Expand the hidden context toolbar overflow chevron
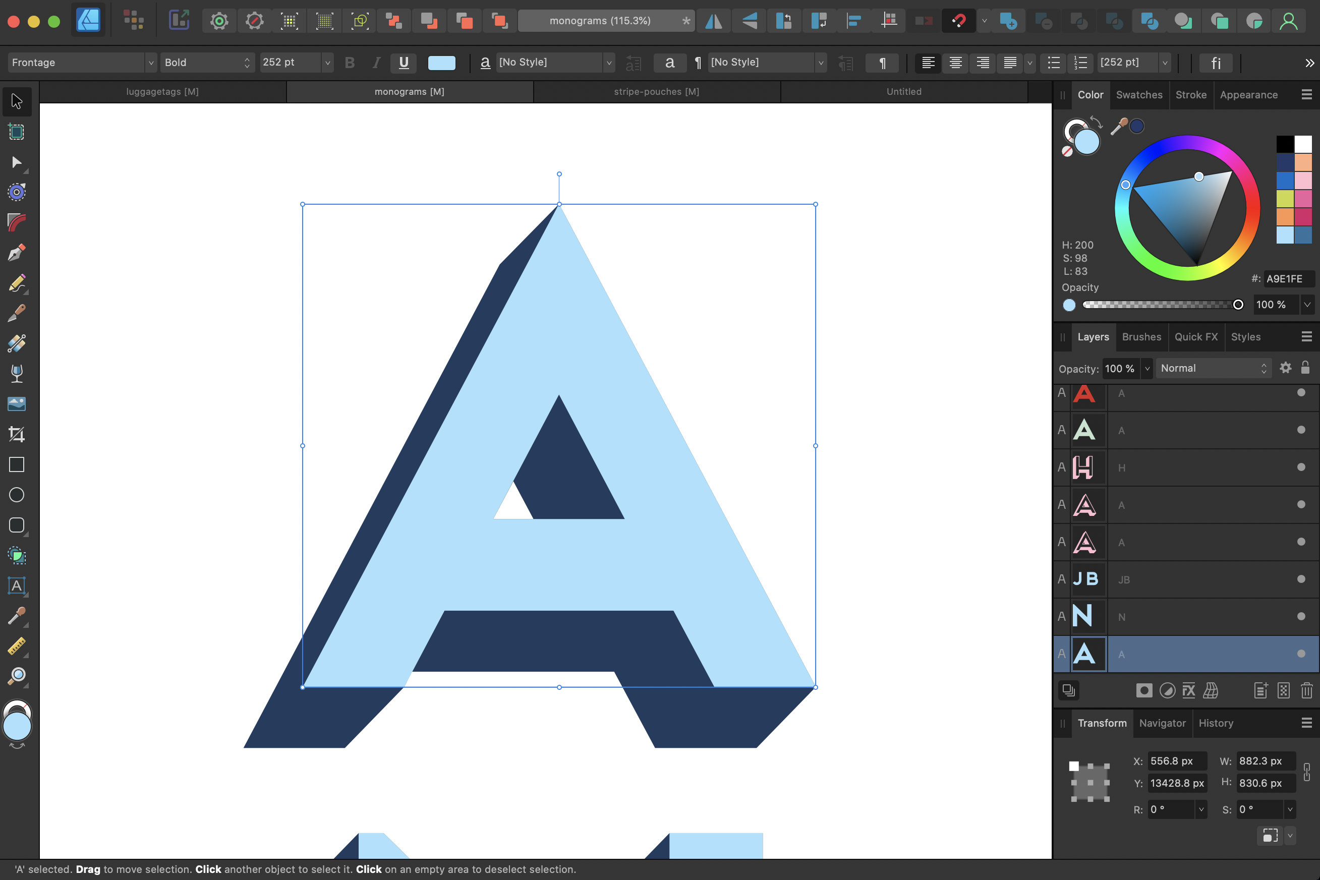 (x=1309, y=63)
